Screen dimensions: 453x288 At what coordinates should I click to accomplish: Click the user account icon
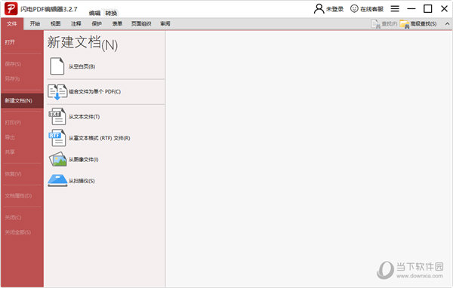pyautogui.click(x=319, y=8)
